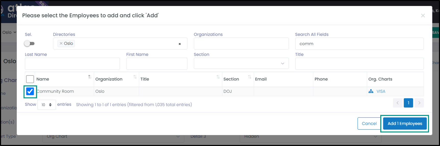The image size is (440, 146).
Task: Select page 1 in pagination
Action: coord(408,103)
